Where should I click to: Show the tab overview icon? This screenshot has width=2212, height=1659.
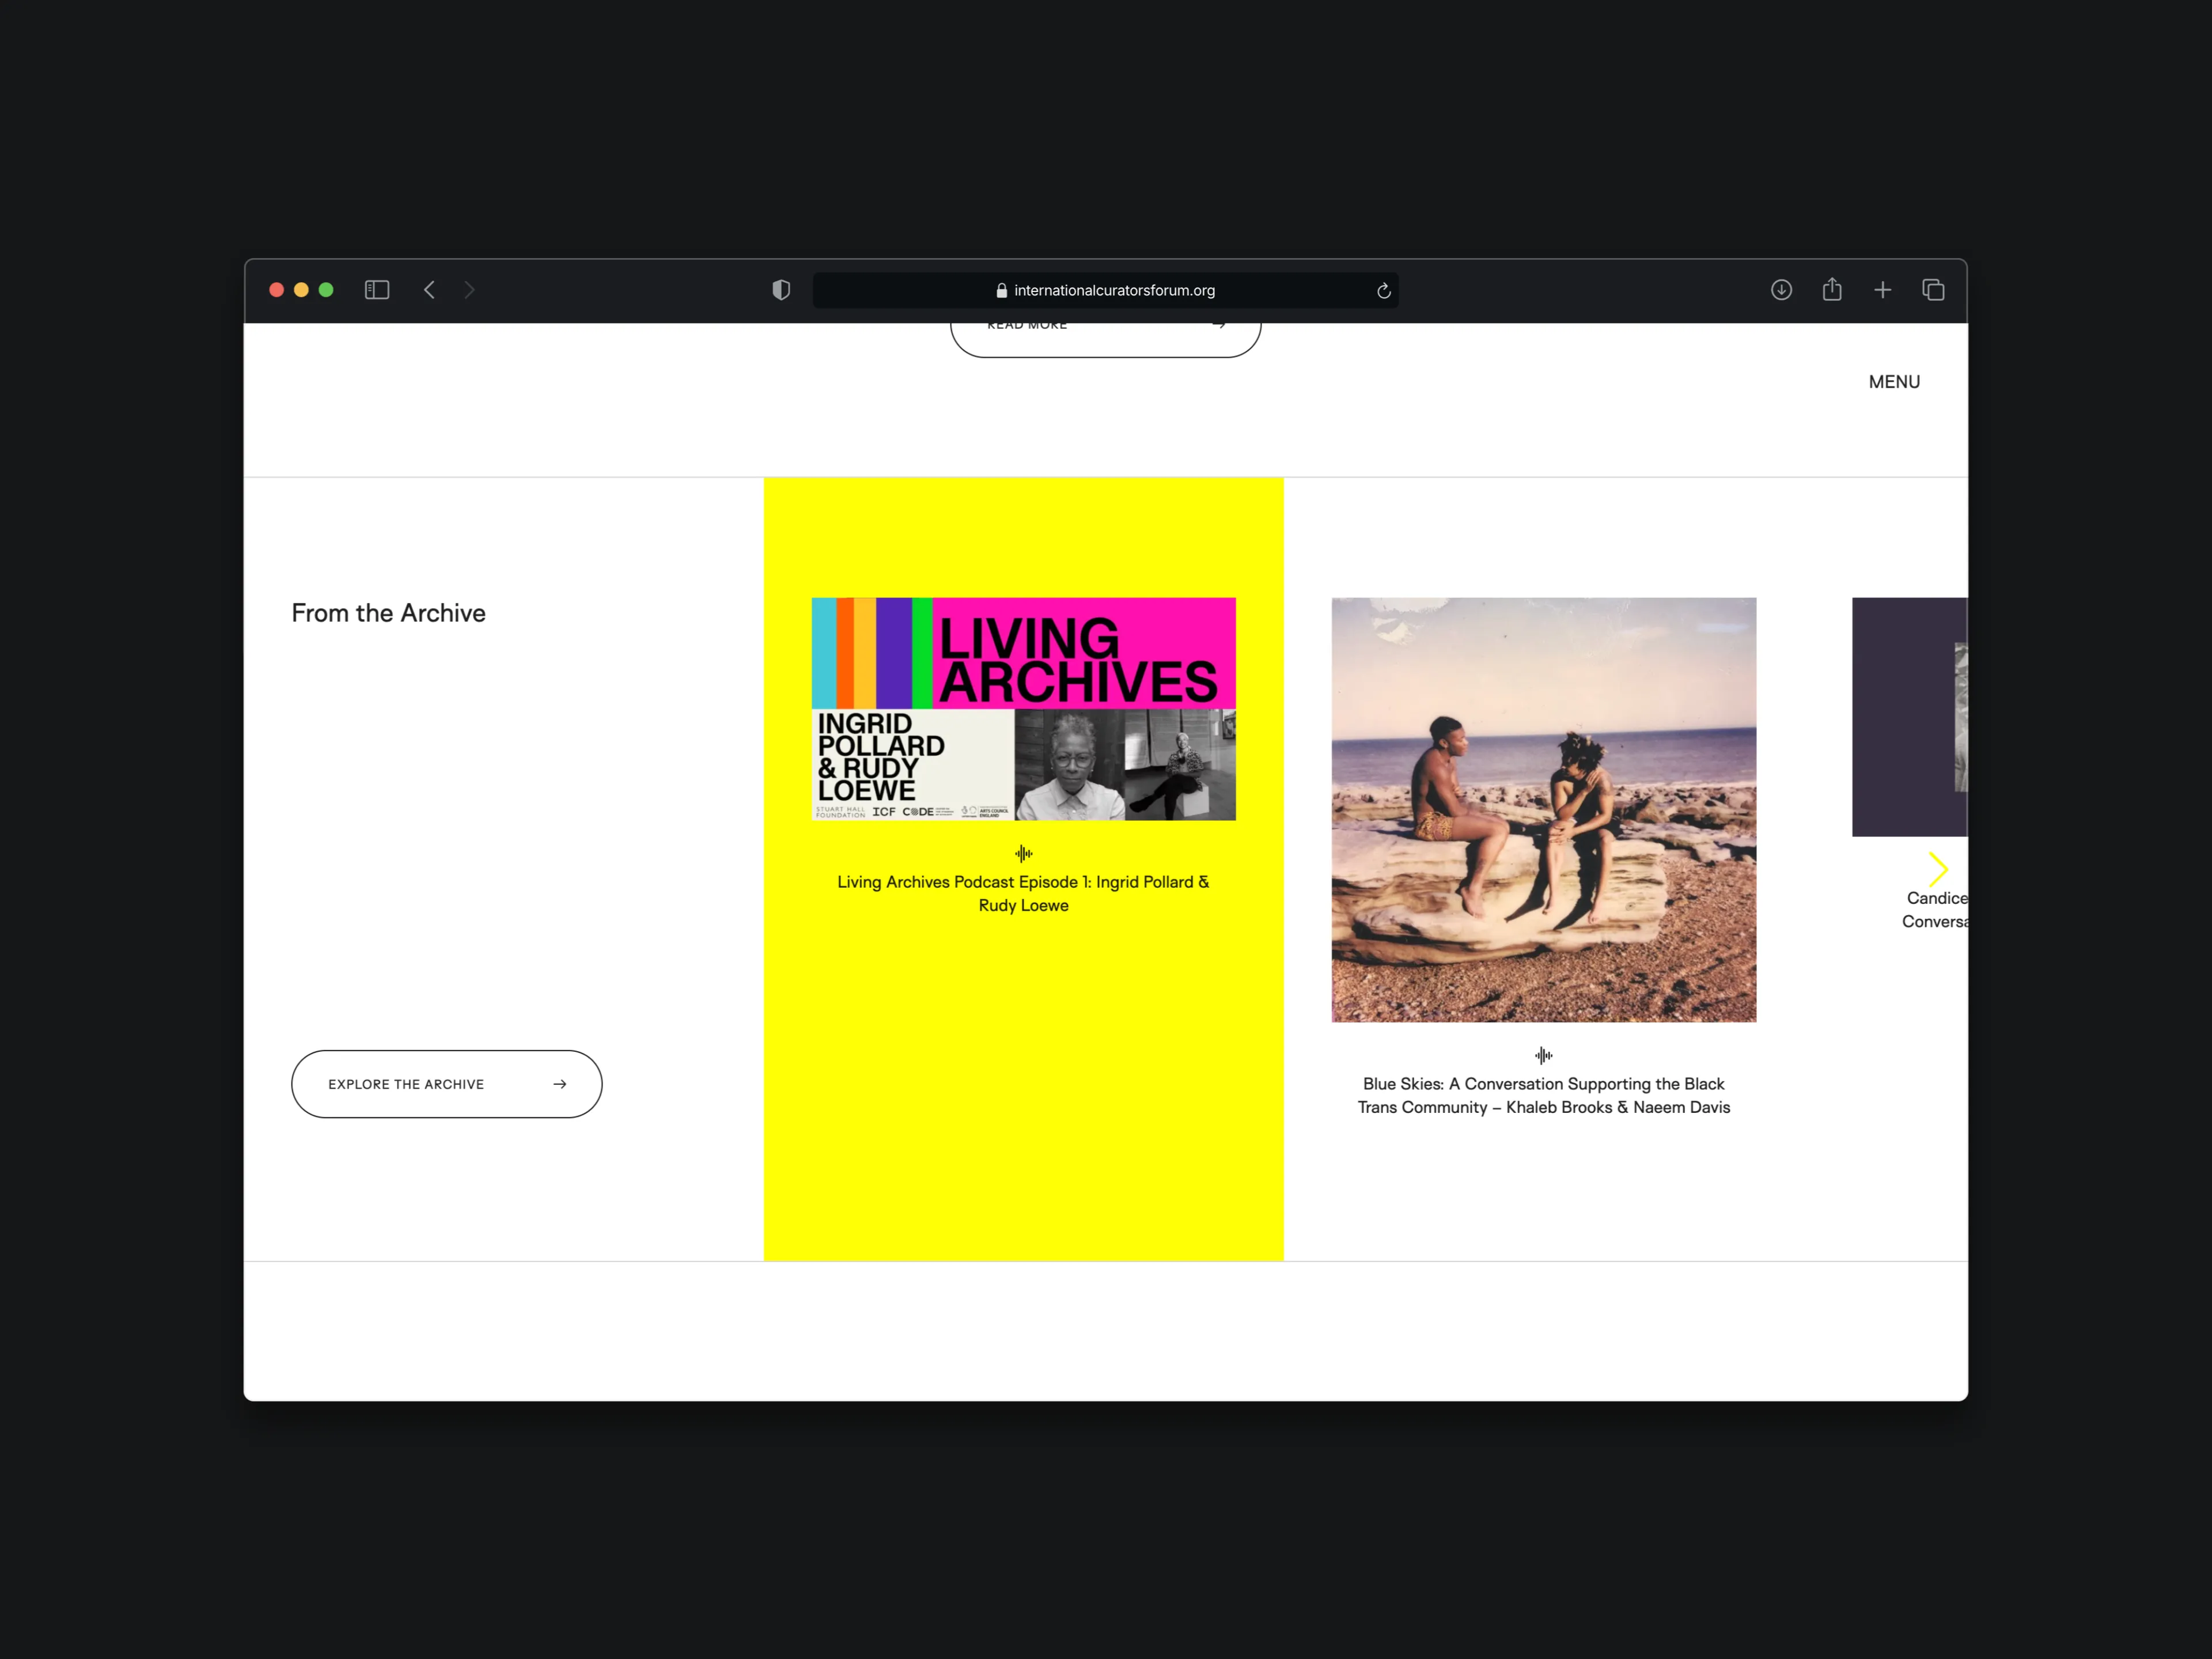1933,290
